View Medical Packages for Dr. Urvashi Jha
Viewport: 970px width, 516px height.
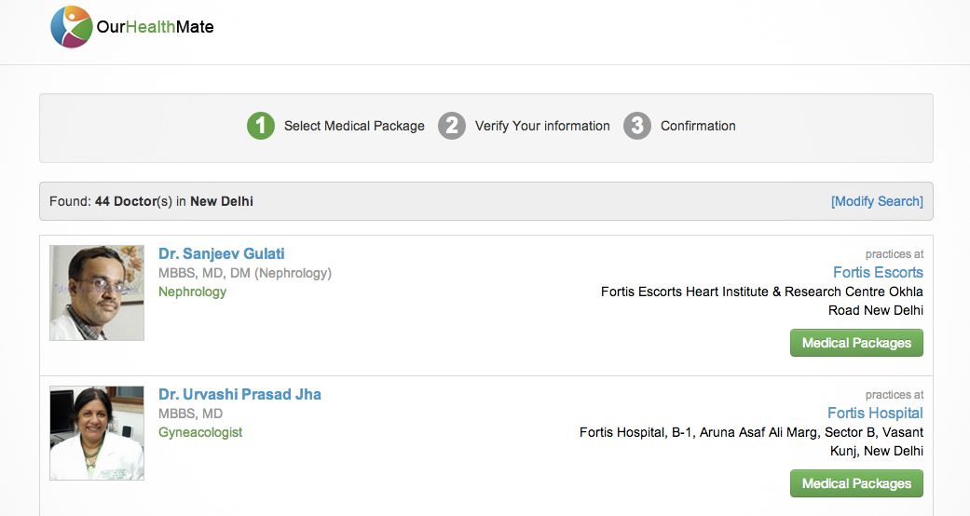[x=857, y=483]
